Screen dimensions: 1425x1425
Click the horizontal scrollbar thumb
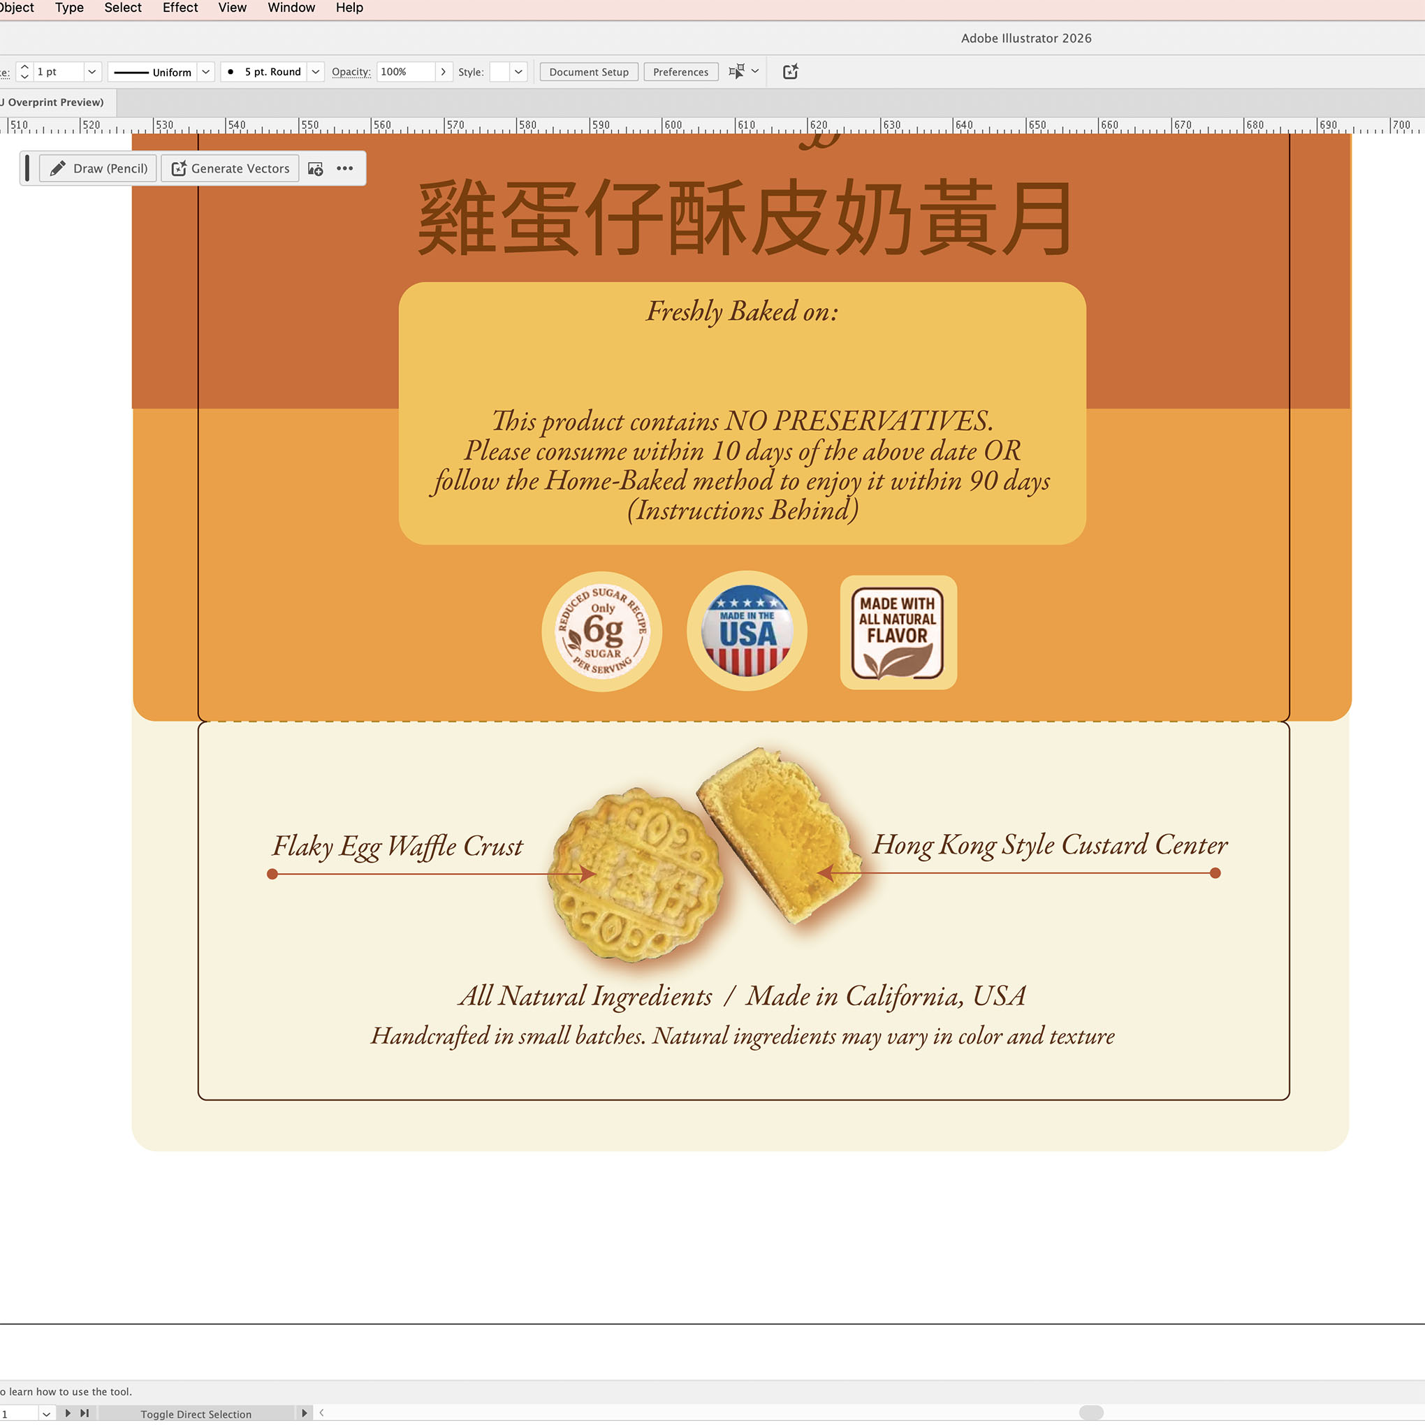1091,1412
